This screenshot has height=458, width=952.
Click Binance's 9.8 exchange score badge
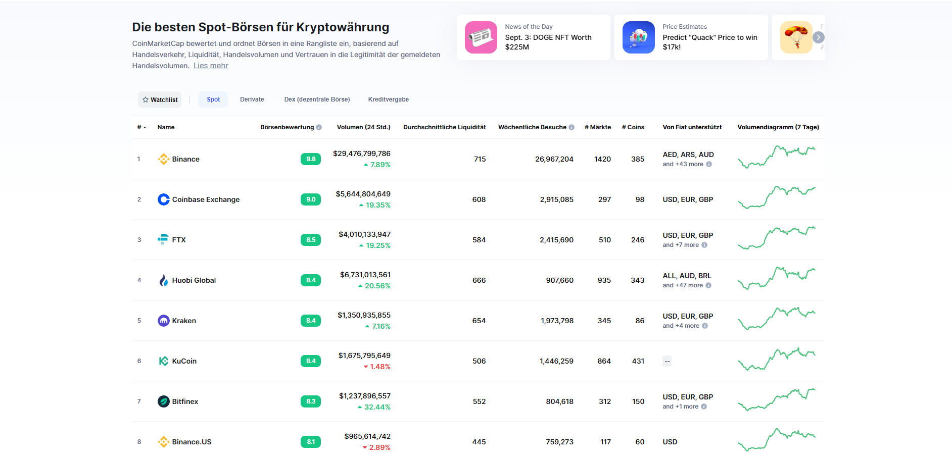tap(311, 159)
